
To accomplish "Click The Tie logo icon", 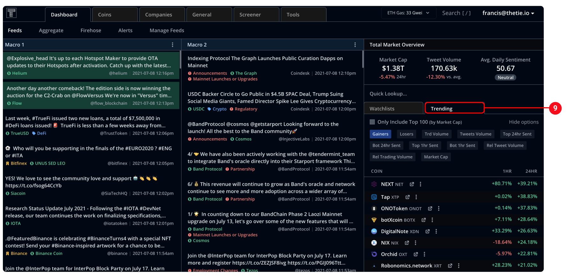I will click(11, 13).
